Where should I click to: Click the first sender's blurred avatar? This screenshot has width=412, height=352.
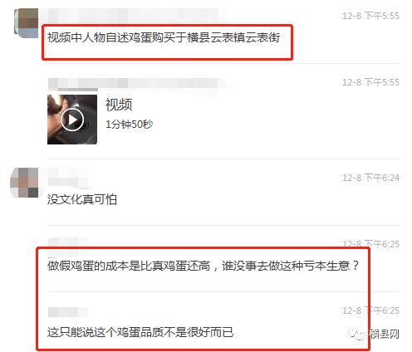click(26, 23)
